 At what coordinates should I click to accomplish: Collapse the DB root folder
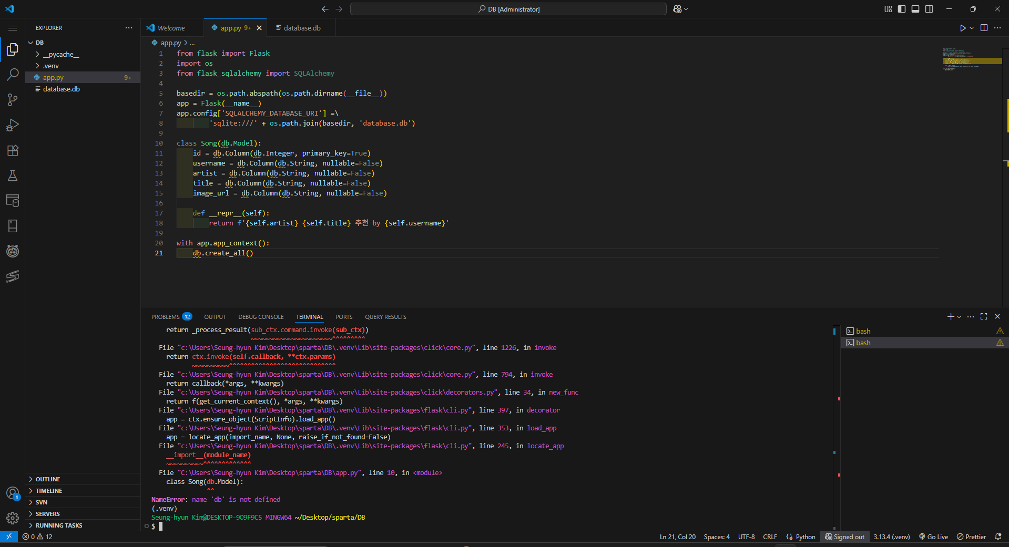(83, 43)
